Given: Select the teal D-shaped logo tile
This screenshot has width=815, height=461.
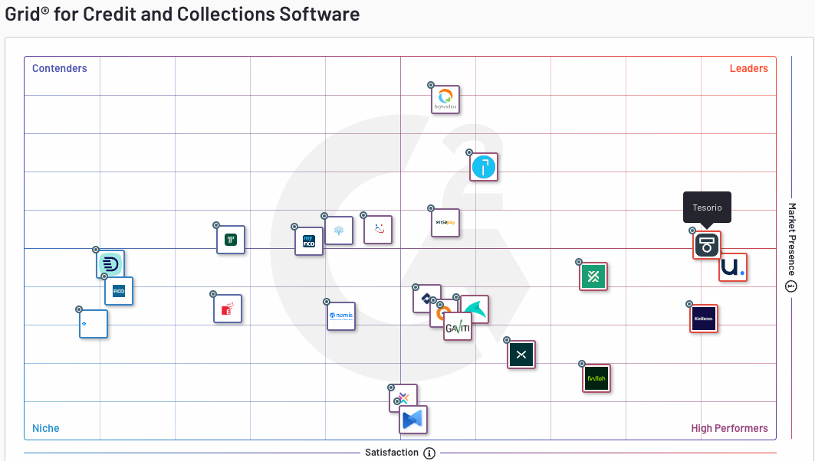Looking at the screenshot, I should coord(110,264).
